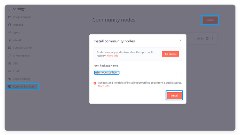
Task: Click the n8n API plug icon
Action: [10, 40]
